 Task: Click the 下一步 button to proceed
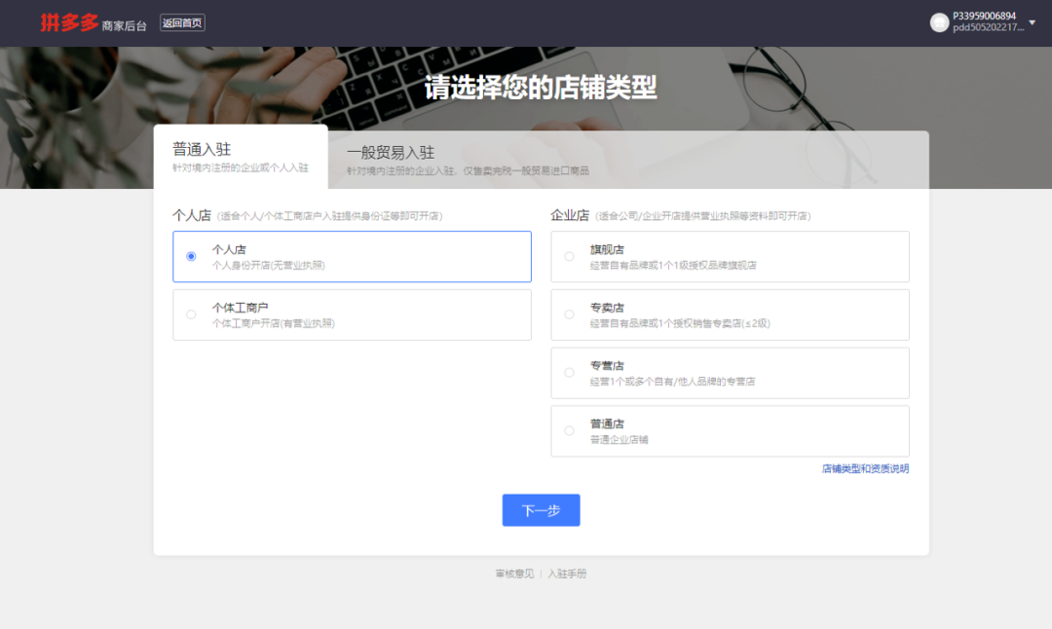pos(541,509)
